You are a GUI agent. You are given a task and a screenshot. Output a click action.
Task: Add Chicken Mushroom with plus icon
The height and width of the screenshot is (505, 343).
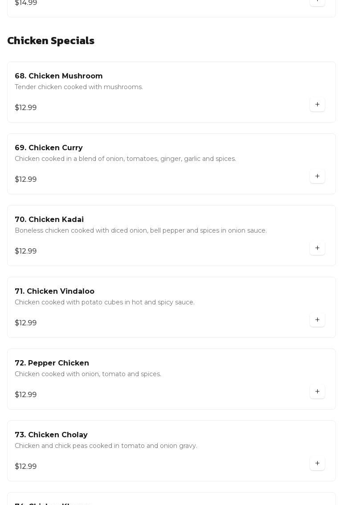point(317,105)
